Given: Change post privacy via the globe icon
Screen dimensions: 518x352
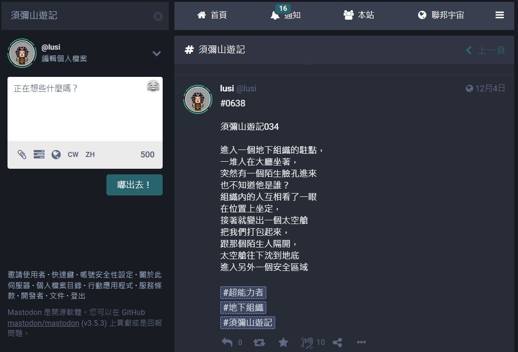Looking at the screenshot, I should click(x=56, y=154).
